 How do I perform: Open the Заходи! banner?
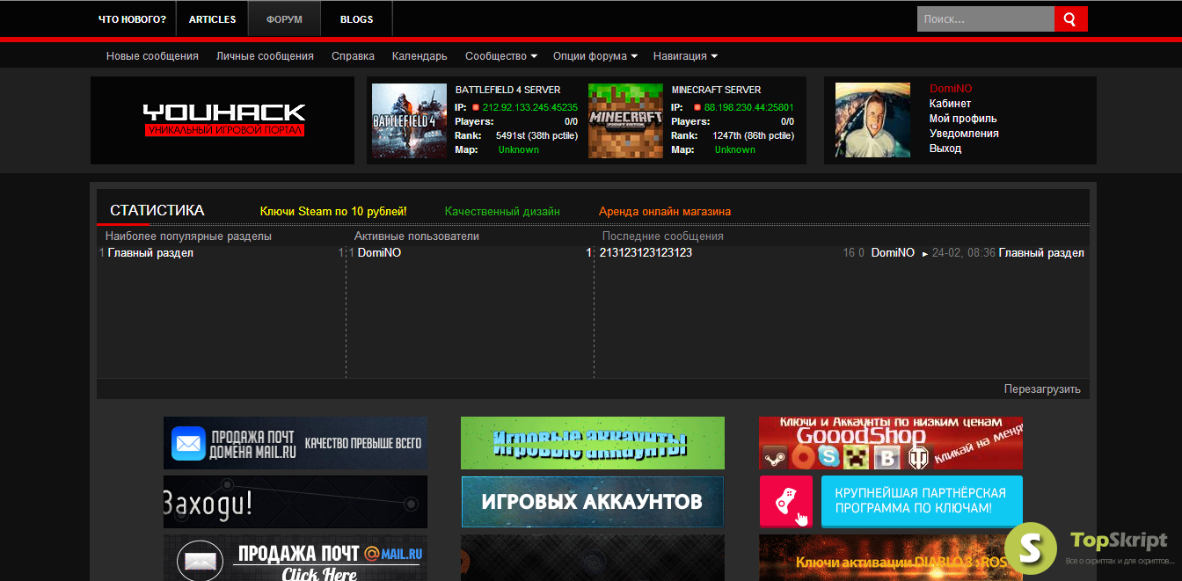click(x=295, y=502)
